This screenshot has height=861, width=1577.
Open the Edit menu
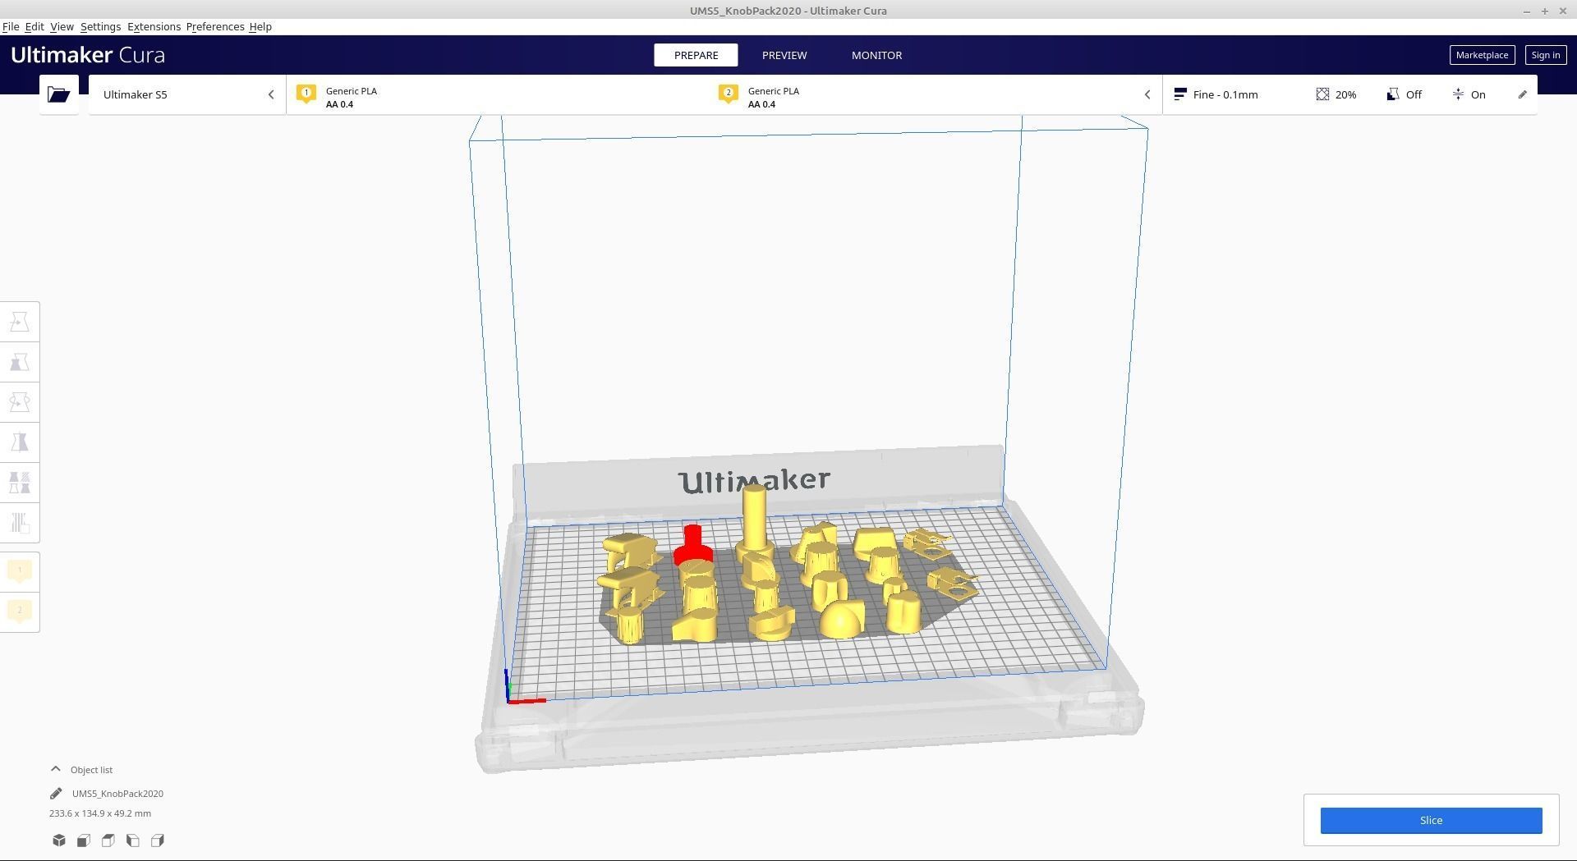click(34, 26)
